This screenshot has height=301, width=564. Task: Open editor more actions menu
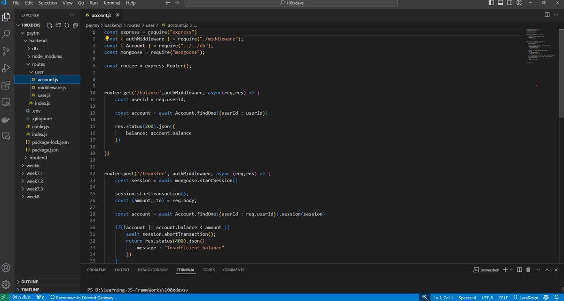pos(556,15)
